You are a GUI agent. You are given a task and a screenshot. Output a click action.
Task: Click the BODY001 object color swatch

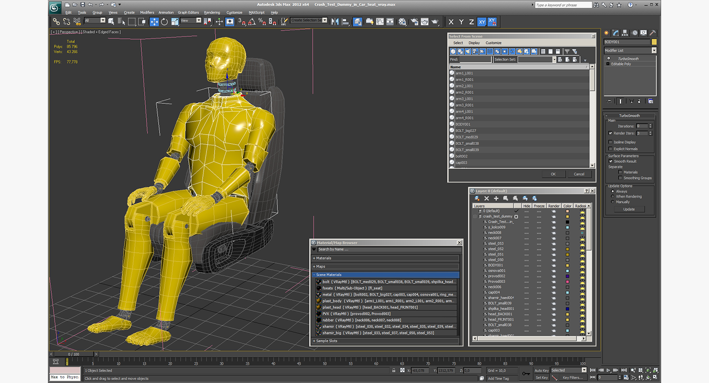coord(654,42)
